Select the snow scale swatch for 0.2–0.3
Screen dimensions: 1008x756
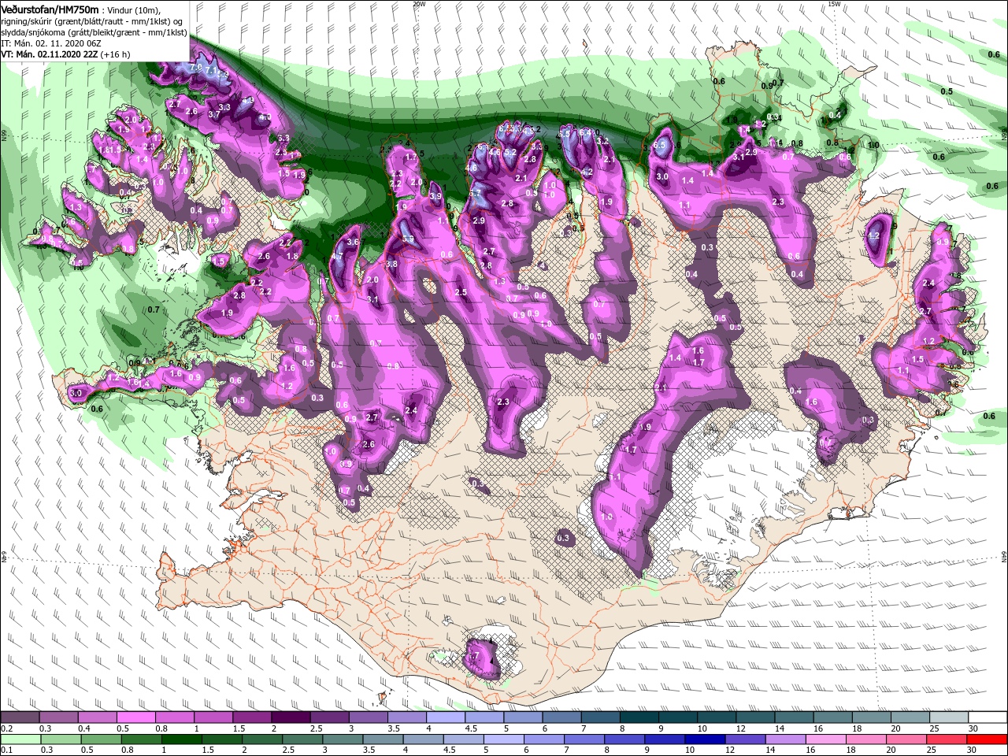coord(20,717)
